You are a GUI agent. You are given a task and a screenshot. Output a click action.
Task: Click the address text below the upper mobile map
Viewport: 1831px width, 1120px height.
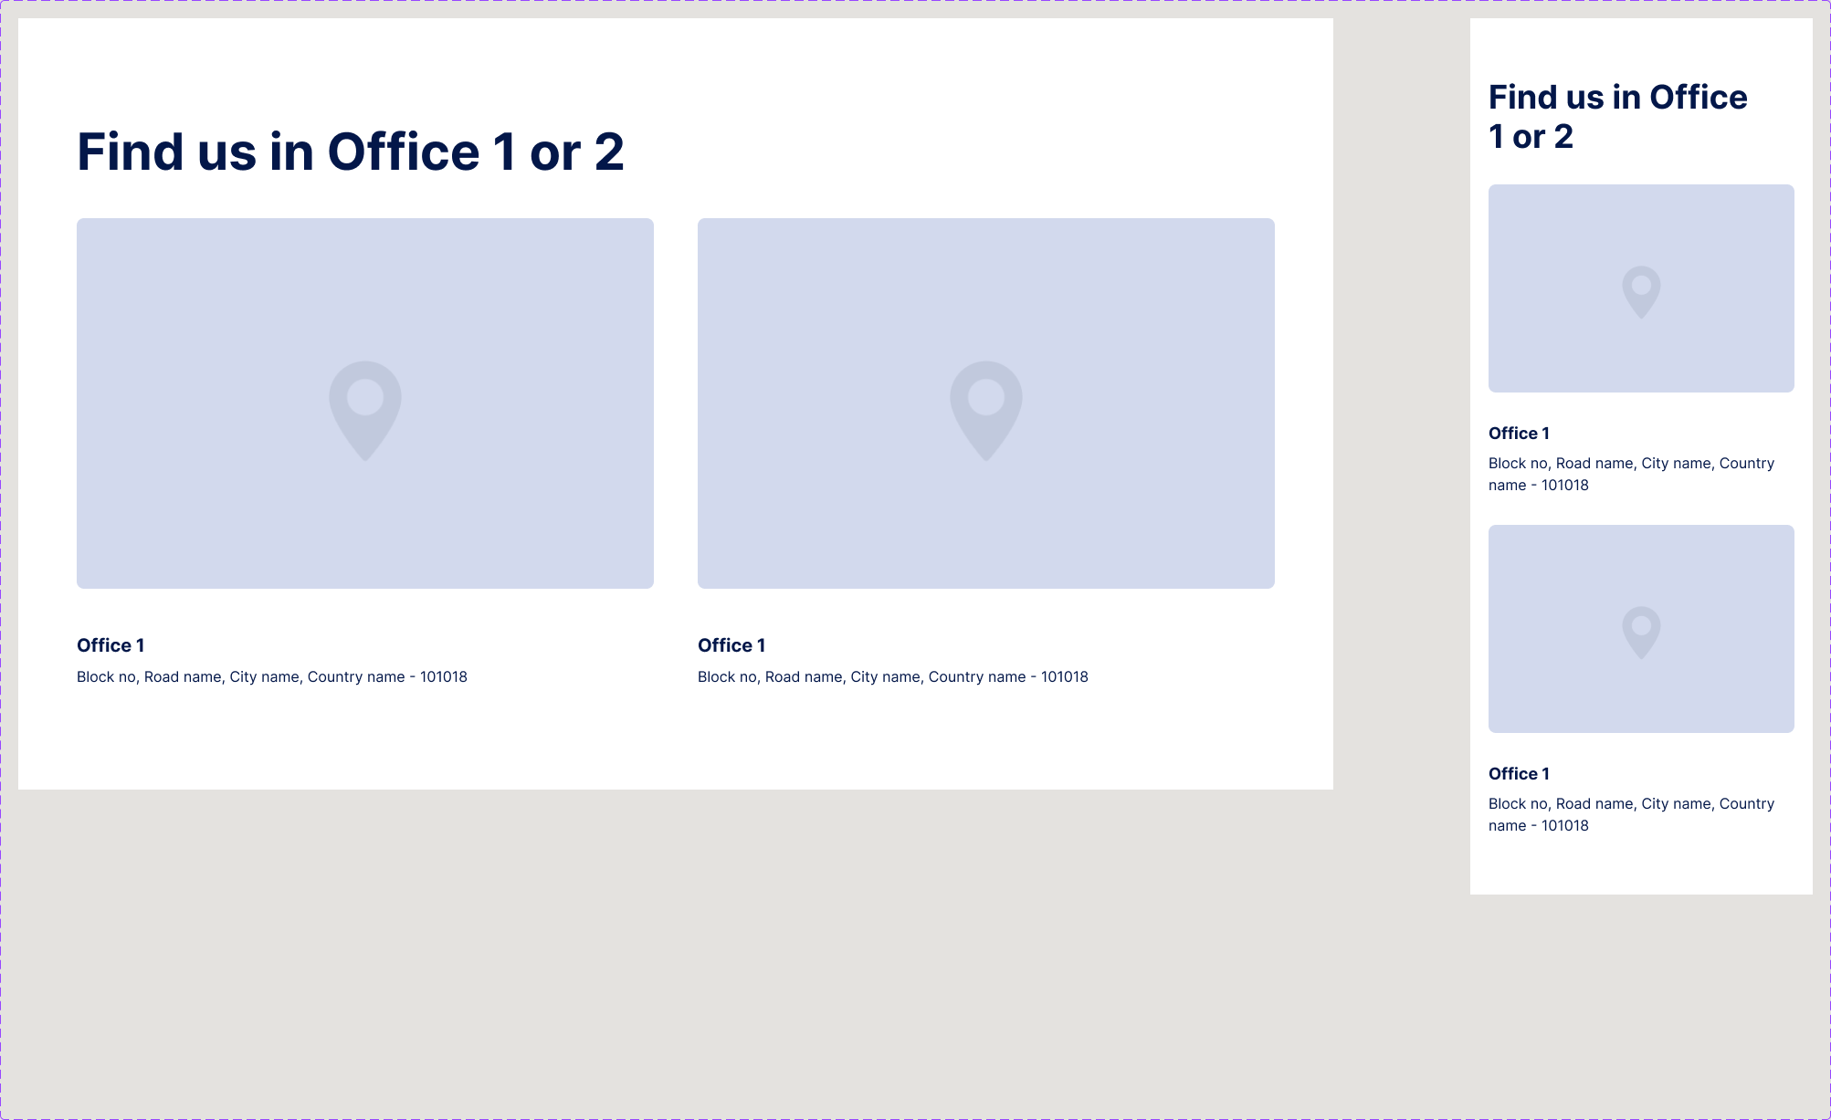pos(1631,474)
